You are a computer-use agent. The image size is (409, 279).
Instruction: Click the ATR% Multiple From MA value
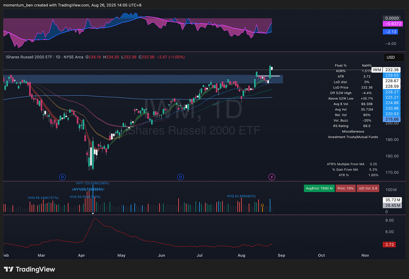373,164
